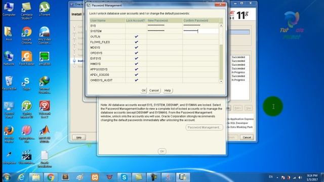Screen dimensions: 324x182
Task: Open the Computer desktop icon
Action: pos(9,9)
